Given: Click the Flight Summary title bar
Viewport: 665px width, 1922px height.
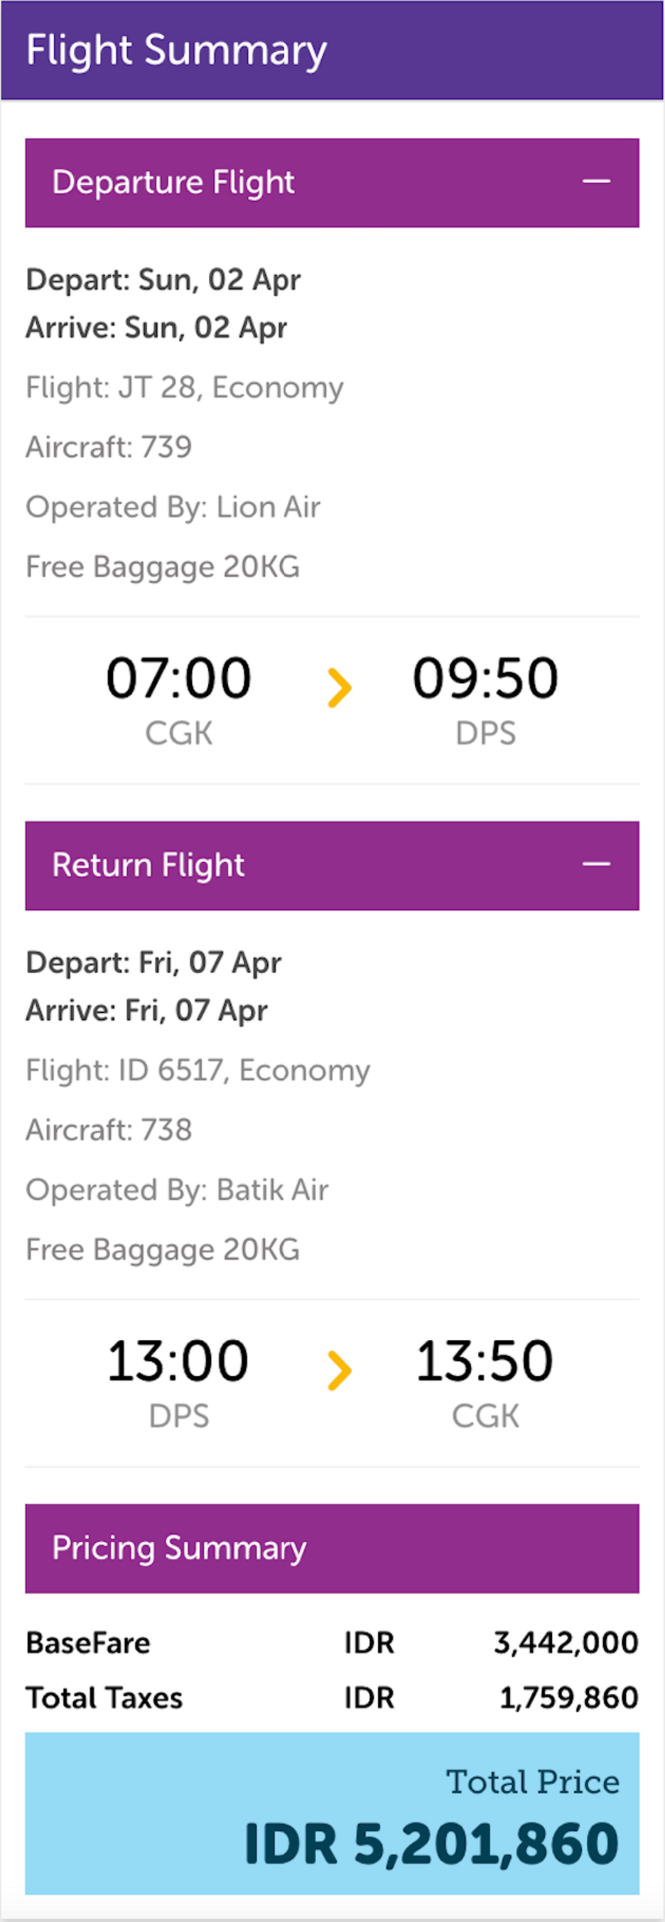Looking at the screenshot, I should (332, 50).
